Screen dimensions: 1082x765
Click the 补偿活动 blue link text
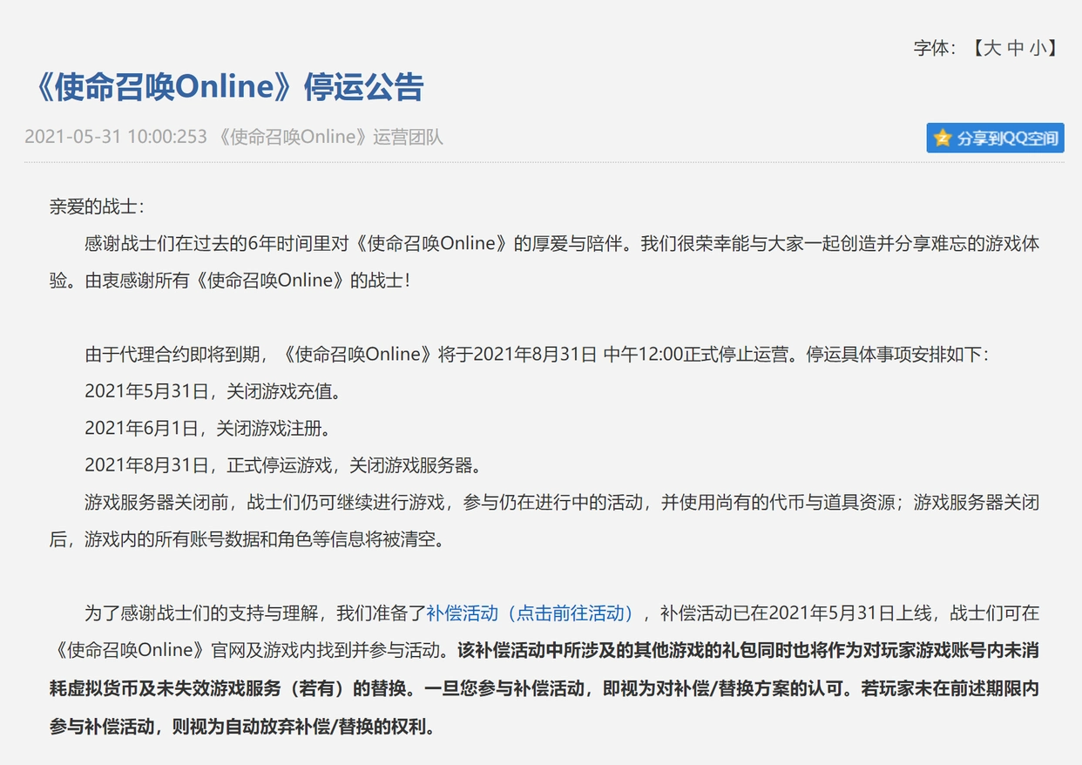tap(459, 614)
